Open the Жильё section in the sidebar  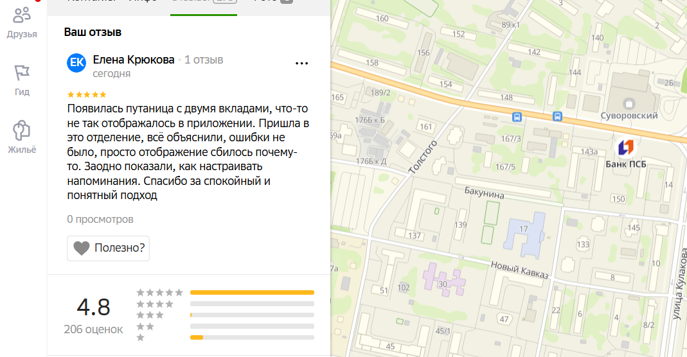pyautogui.click(x=22, y=137)
